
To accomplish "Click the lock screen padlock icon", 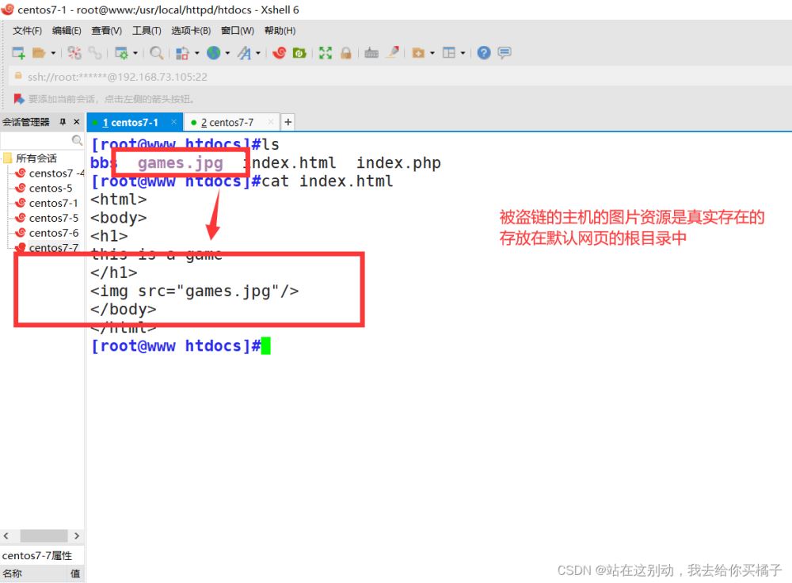I will (x=346, y=53).
